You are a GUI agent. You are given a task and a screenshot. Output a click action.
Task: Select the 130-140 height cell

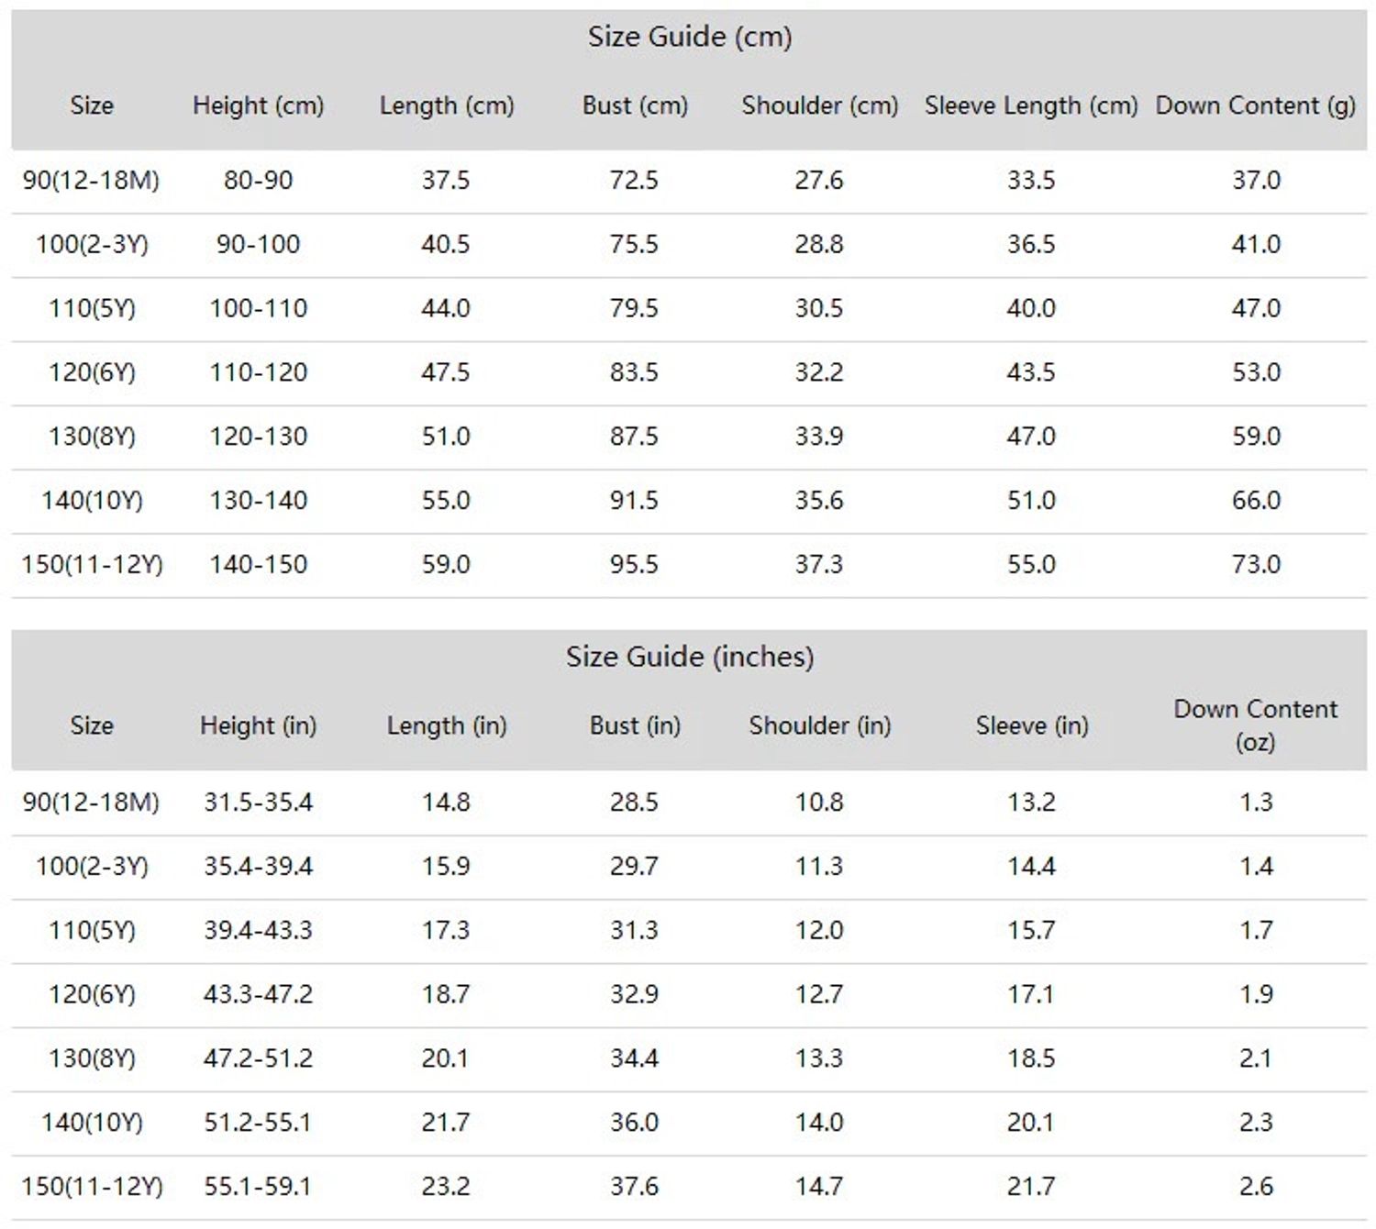pyautogui.click(x=258, y=500)
